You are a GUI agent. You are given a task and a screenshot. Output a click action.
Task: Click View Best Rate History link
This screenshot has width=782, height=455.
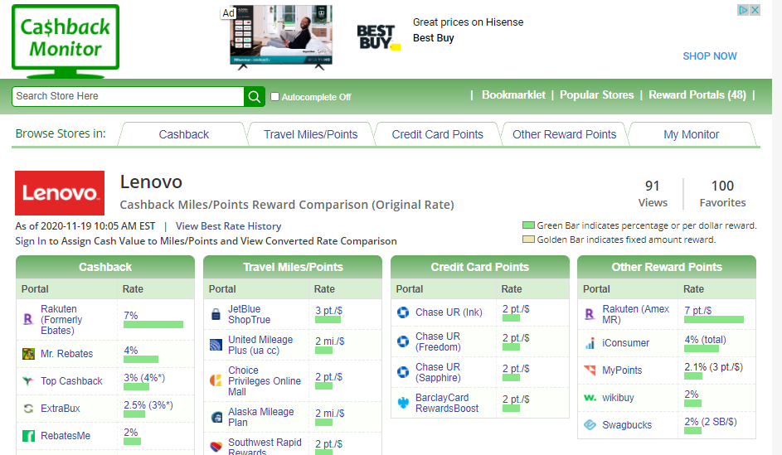228,226
